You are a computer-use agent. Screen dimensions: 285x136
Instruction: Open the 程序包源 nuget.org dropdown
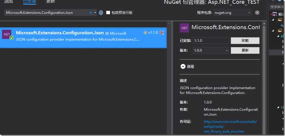pyautogui.click(x=232, y=13)
